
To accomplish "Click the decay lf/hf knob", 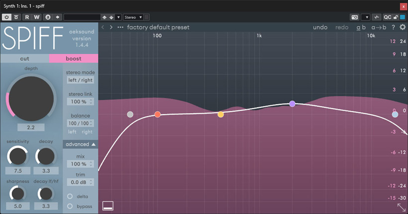I will [x=46, y=194].
